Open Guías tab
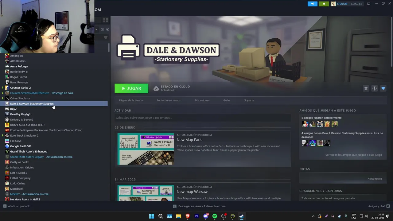Screen dimensions: 393x221 (227, 100)
